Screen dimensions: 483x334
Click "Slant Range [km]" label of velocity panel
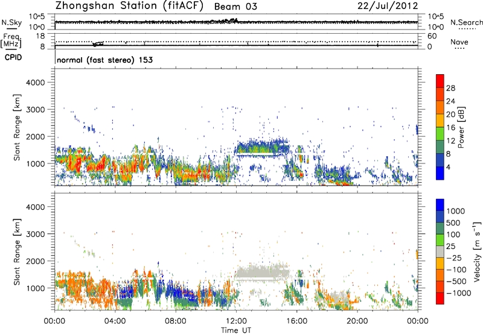point(17,251)
